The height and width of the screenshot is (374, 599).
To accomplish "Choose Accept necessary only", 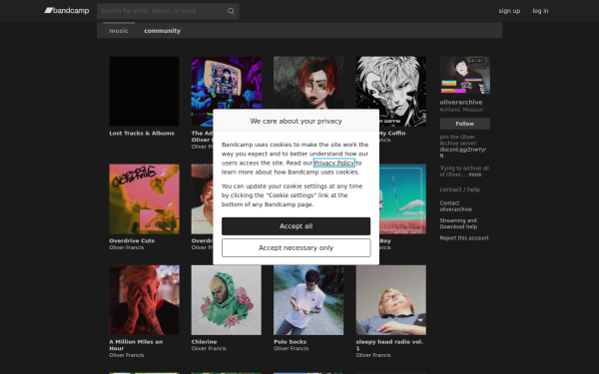I will point(297,247).
